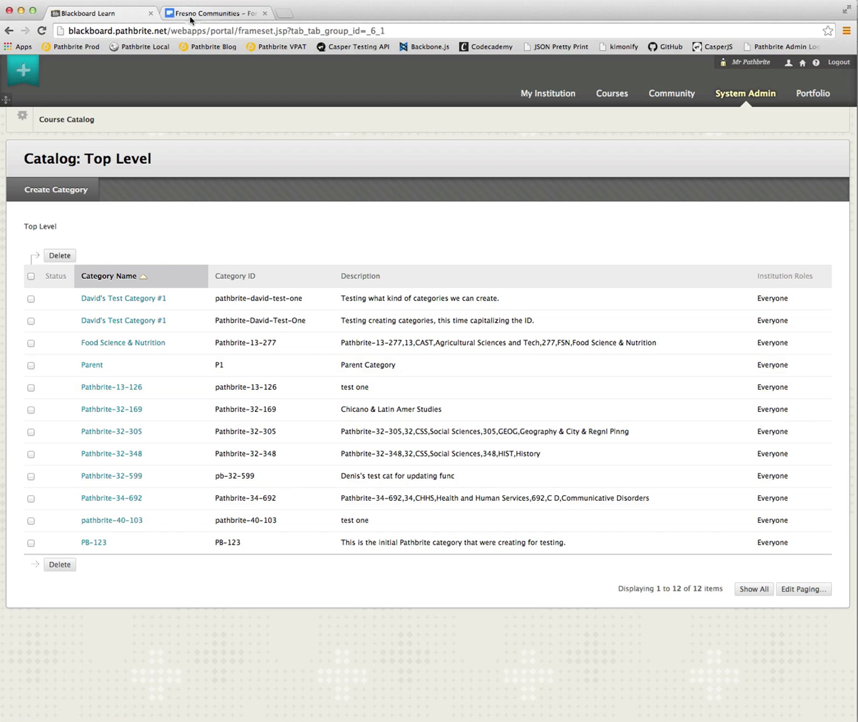The image size is (858, 722).
Task: Tick the Pathbrite-32-305 row checkbox
Action: [31, 432]
